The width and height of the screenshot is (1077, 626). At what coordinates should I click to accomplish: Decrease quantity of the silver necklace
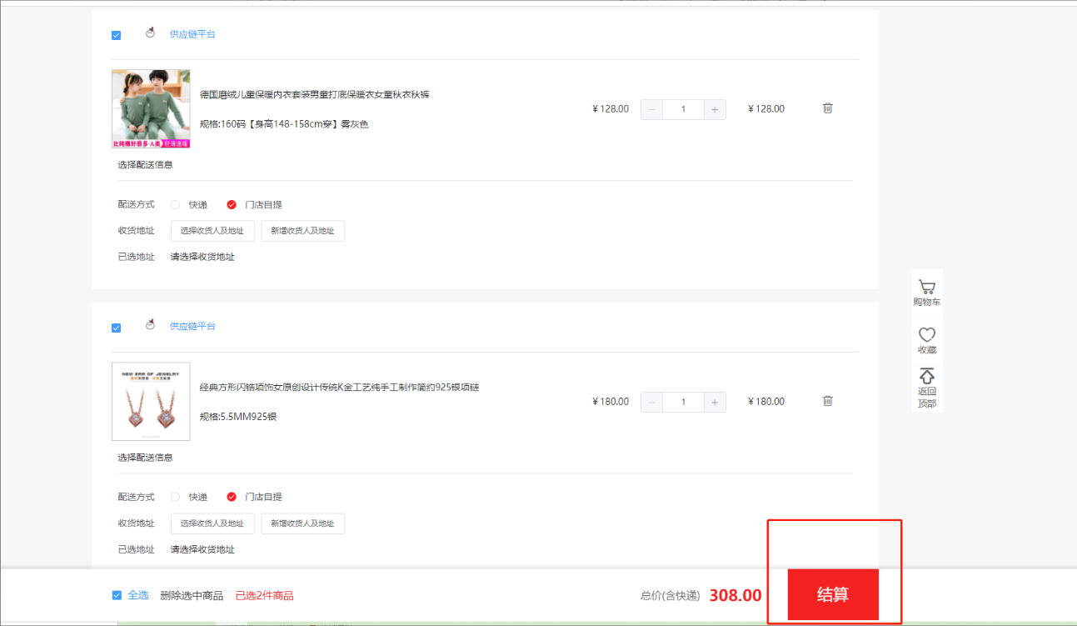pyautogui.click(x=651, y=402)
